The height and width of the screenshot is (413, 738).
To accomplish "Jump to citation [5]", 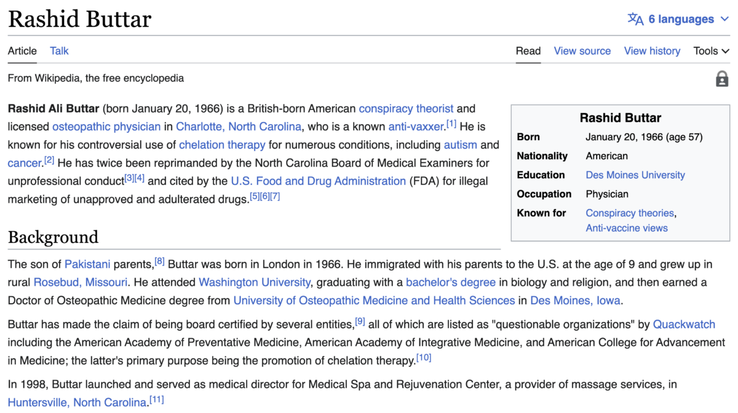I will point(255,196).
